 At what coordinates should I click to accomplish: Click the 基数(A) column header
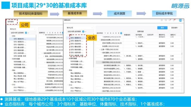[173, 35]
